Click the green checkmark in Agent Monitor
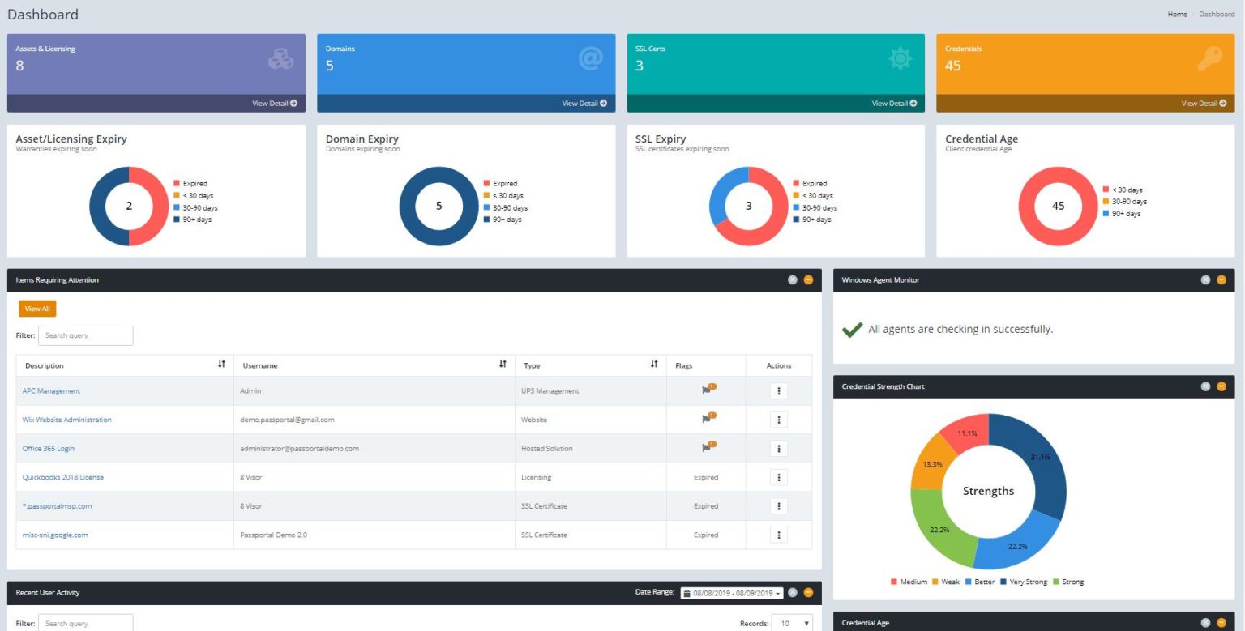The image size is (1245, 631). (852, 330)
